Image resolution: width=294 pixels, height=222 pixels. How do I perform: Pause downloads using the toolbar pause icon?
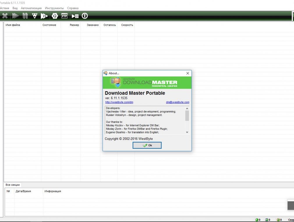coord(25,16)
